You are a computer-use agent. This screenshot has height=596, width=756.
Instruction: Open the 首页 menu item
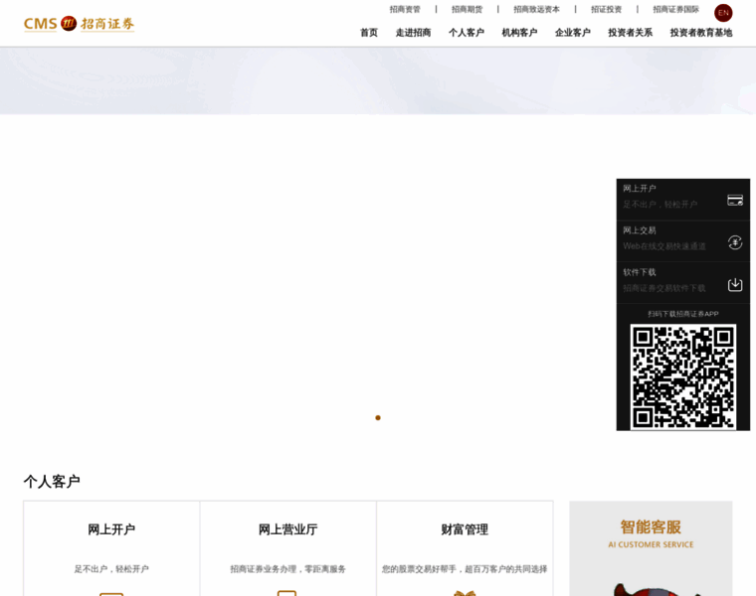pyautogui.click(x=369, y=33)
